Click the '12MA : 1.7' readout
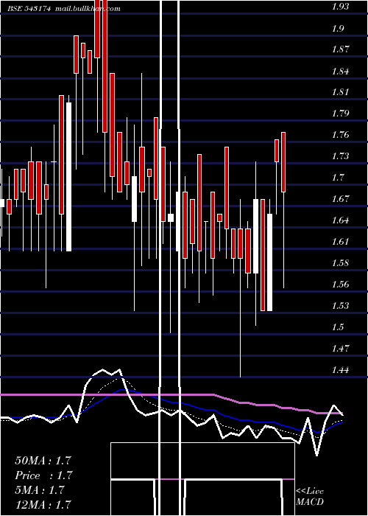 [43, 504]
